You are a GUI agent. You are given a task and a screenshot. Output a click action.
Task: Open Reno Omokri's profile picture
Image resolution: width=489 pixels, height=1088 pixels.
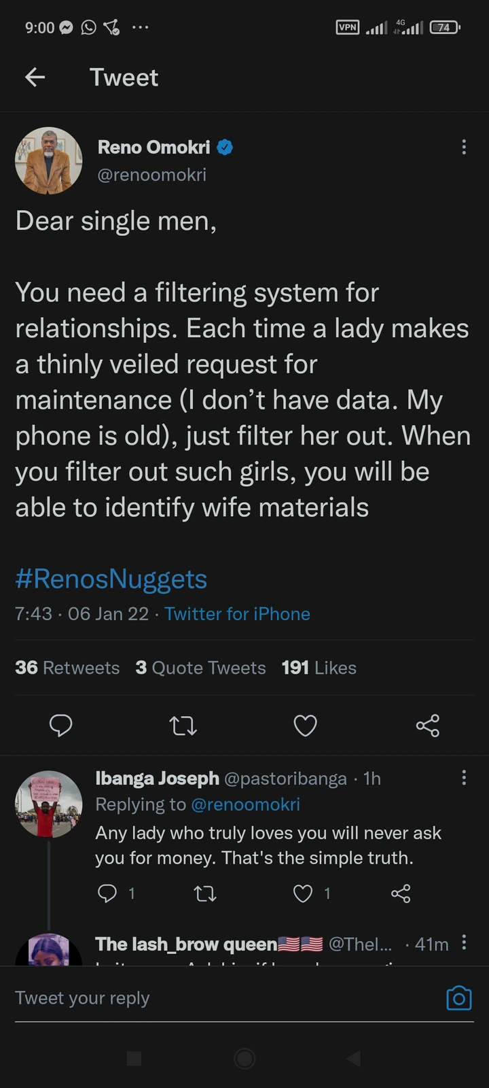point(48,161)
